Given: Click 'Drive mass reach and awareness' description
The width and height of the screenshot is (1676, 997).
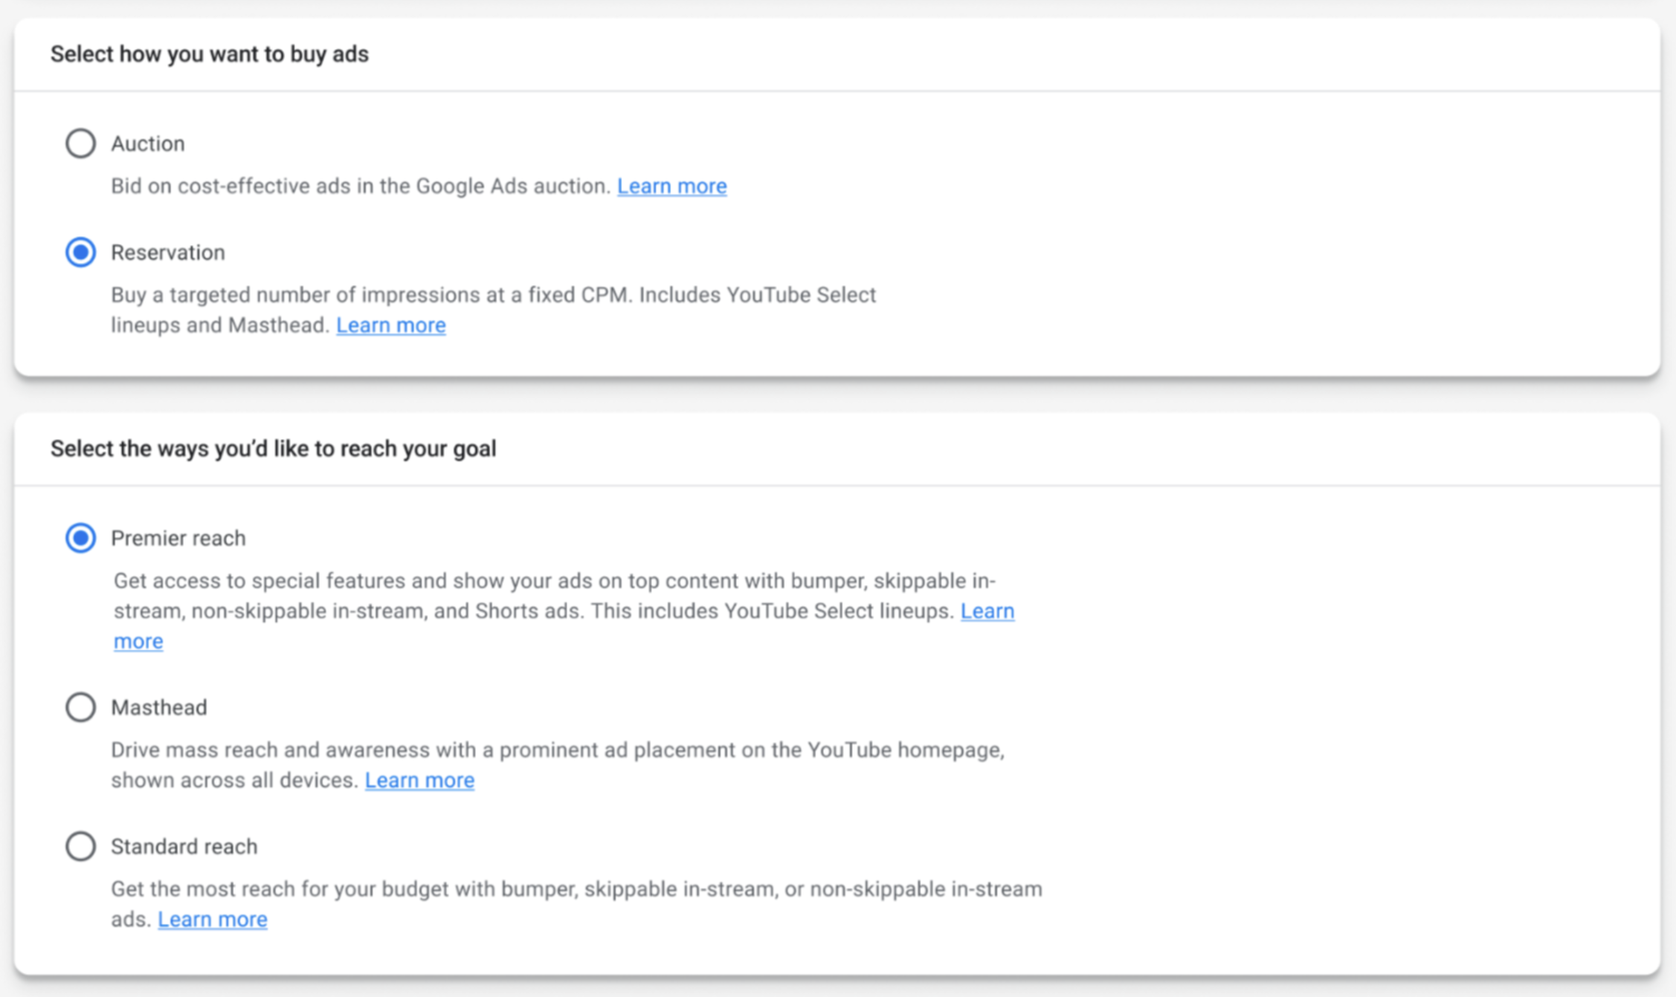Looking at the screenshot, I should pos(558,764).
